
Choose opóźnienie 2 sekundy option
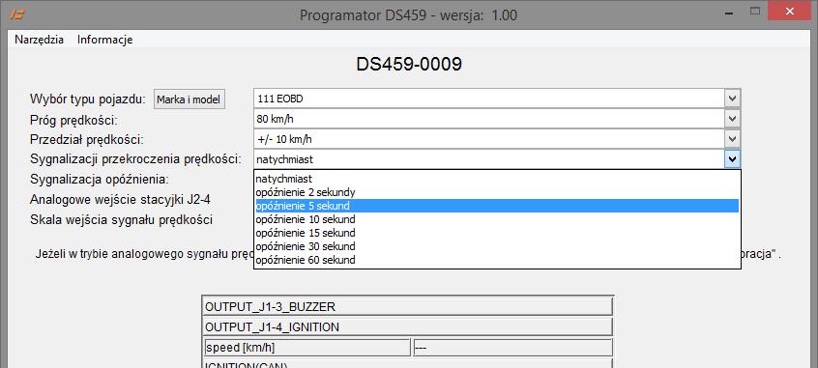pyautogui.click(x=497, y=192)
